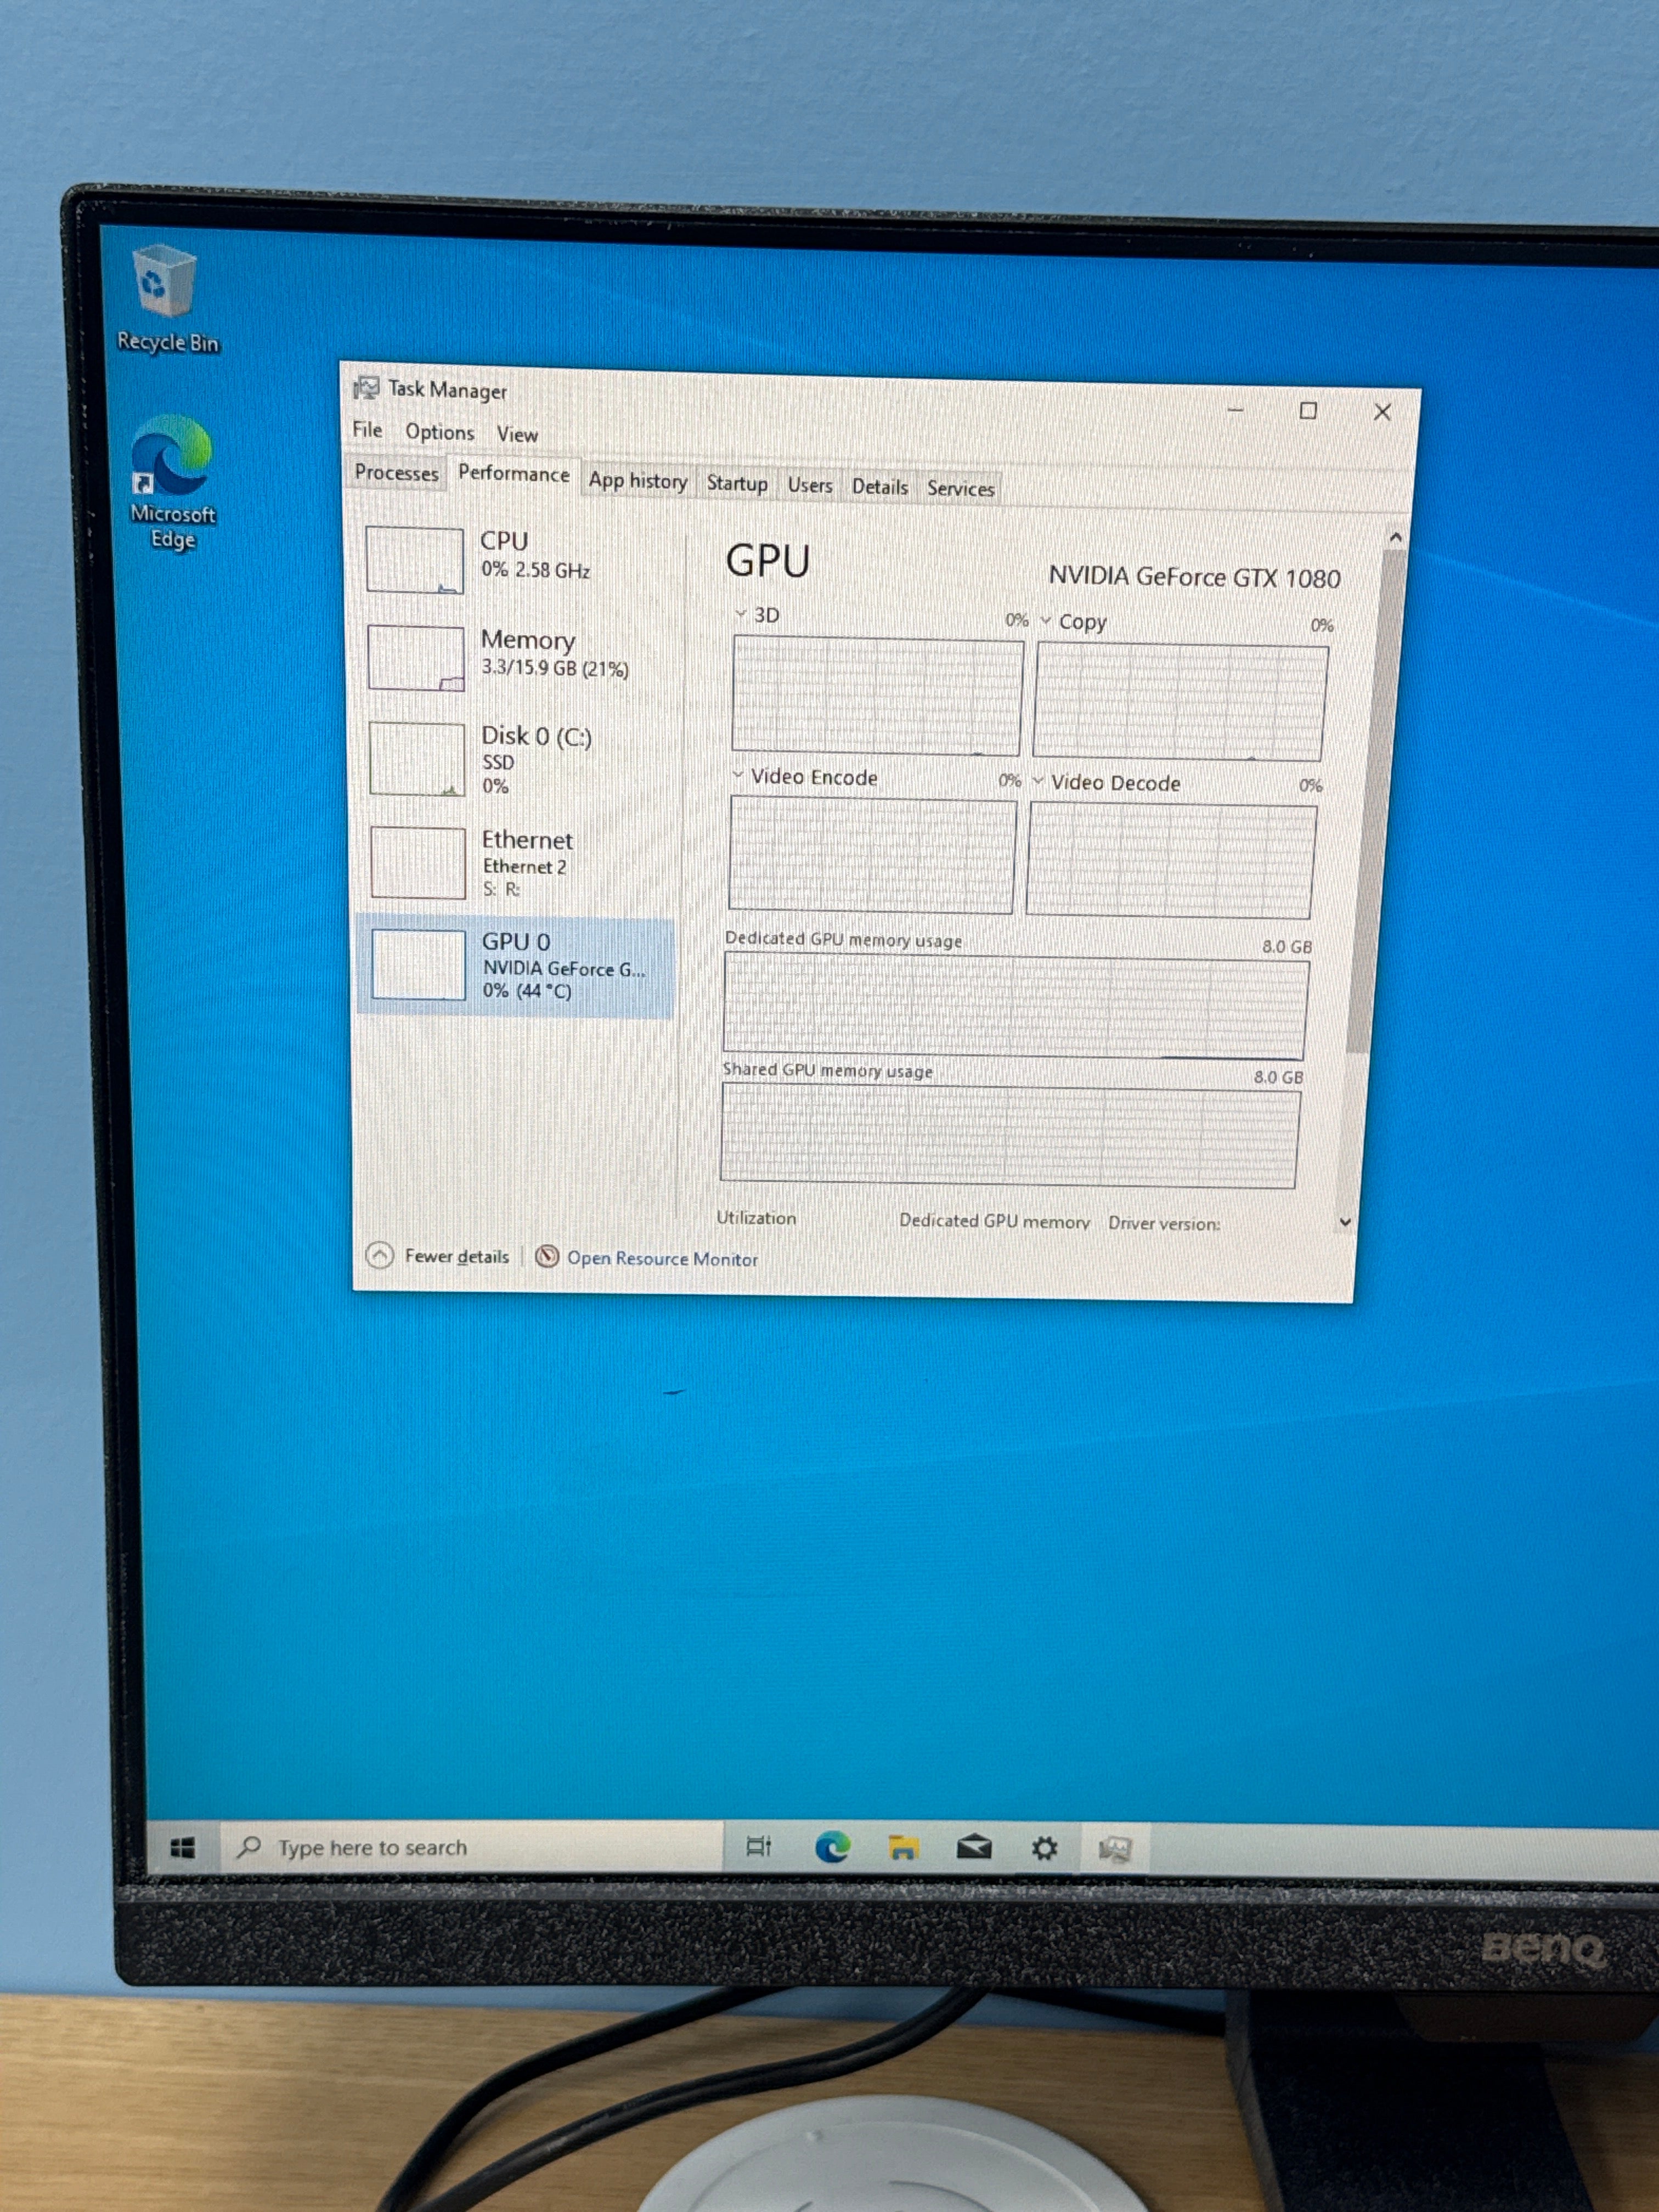
Task: Select the Memory mini graph thumbnail
Action: coord(416,657)
